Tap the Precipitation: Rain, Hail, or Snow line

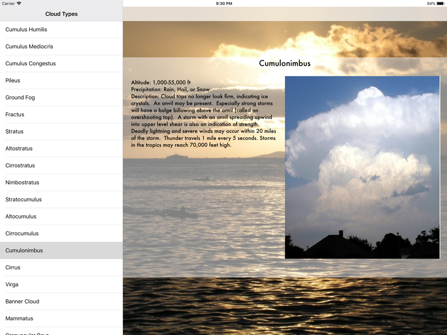pyautogui.click(x=170, y=89)
